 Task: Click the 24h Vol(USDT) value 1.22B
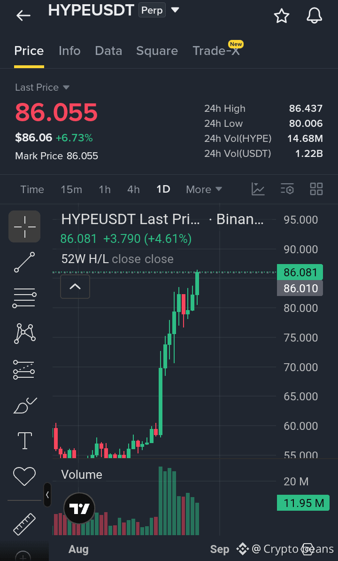pos(309,154)
